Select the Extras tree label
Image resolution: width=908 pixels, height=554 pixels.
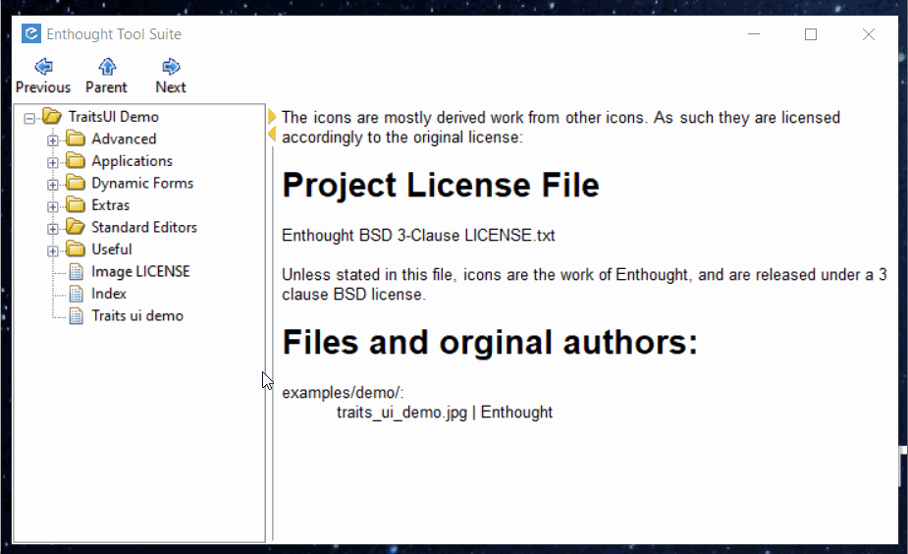point(111,204)
